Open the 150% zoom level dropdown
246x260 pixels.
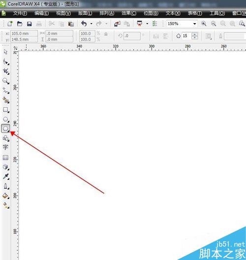click(195, 24)
